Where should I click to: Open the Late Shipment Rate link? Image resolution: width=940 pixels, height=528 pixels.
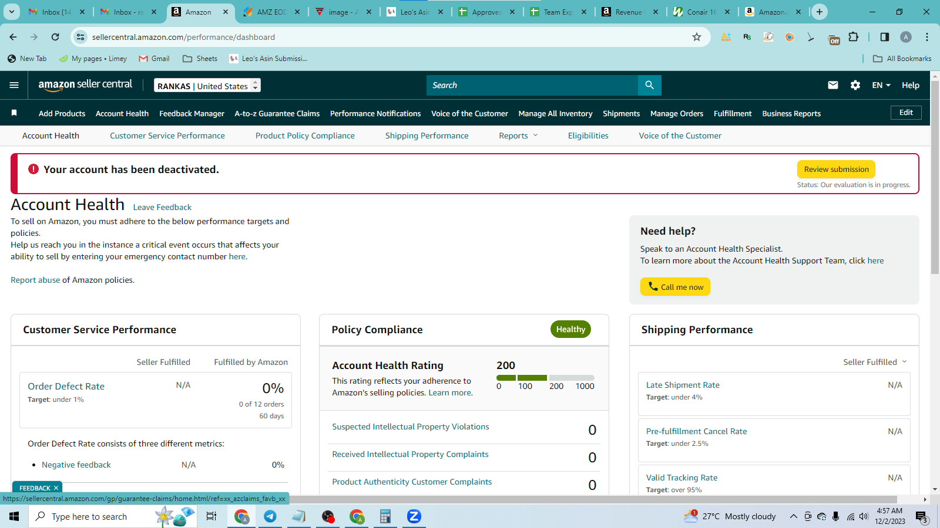683,385
